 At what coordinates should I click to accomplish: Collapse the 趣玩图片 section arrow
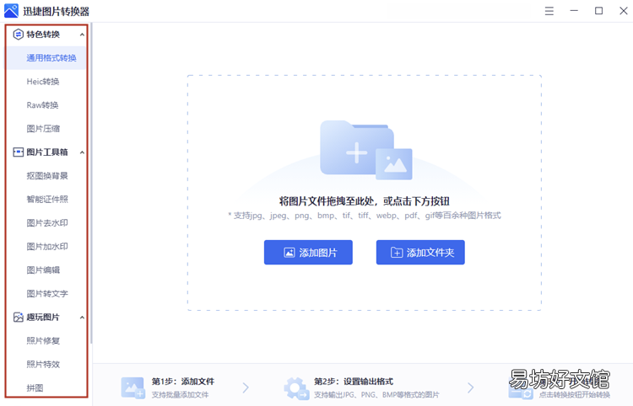click(x=82, y=318)
